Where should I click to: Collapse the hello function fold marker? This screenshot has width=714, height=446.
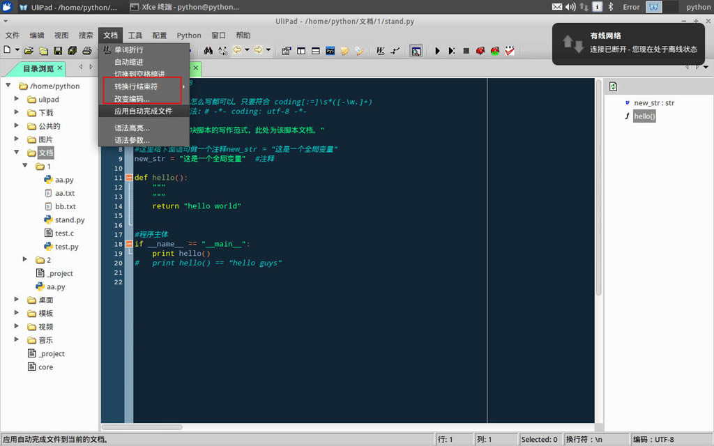(129, 178)
